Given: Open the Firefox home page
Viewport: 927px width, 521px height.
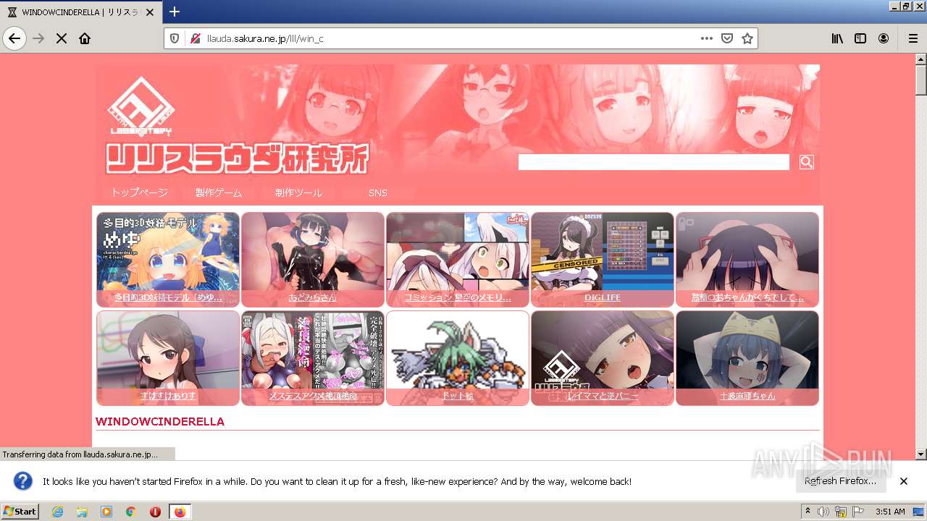Looking at the screenshot, I should [x=85, y=38].
